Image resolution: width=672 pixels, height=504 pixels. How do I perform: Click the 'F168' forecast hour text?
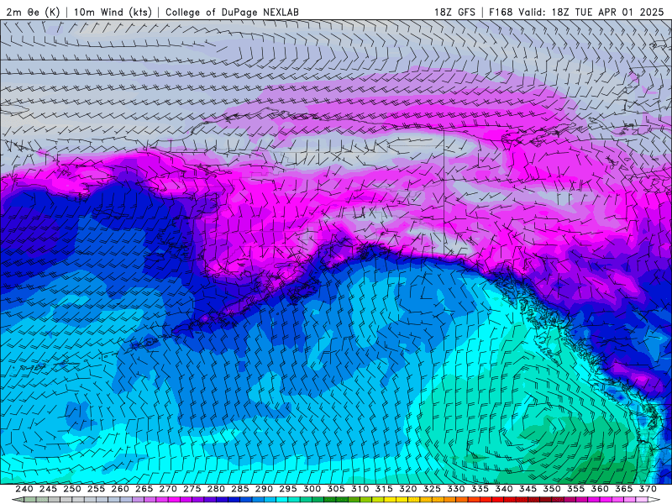[501, 12]
